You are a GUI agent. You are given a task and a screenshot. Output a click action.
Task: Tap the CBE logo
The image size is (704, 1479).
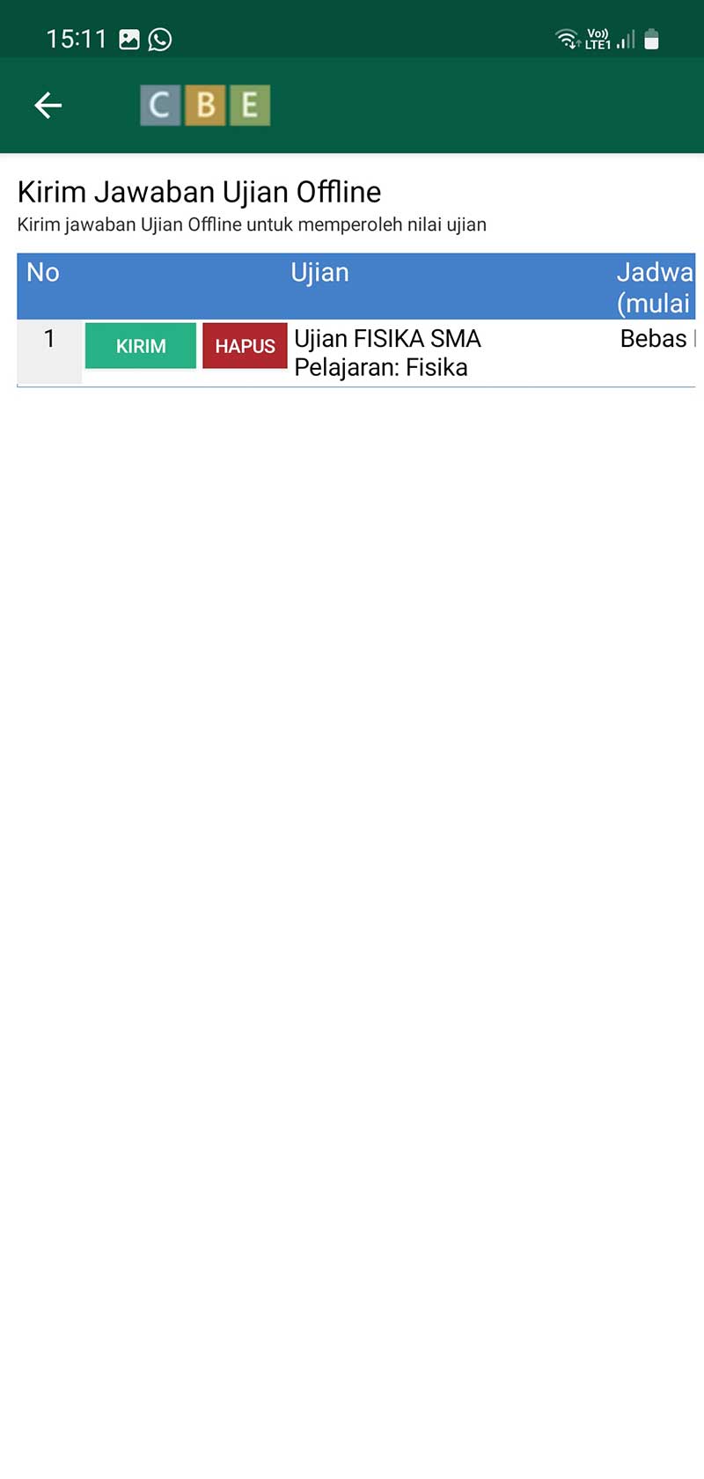click(205, 106)
